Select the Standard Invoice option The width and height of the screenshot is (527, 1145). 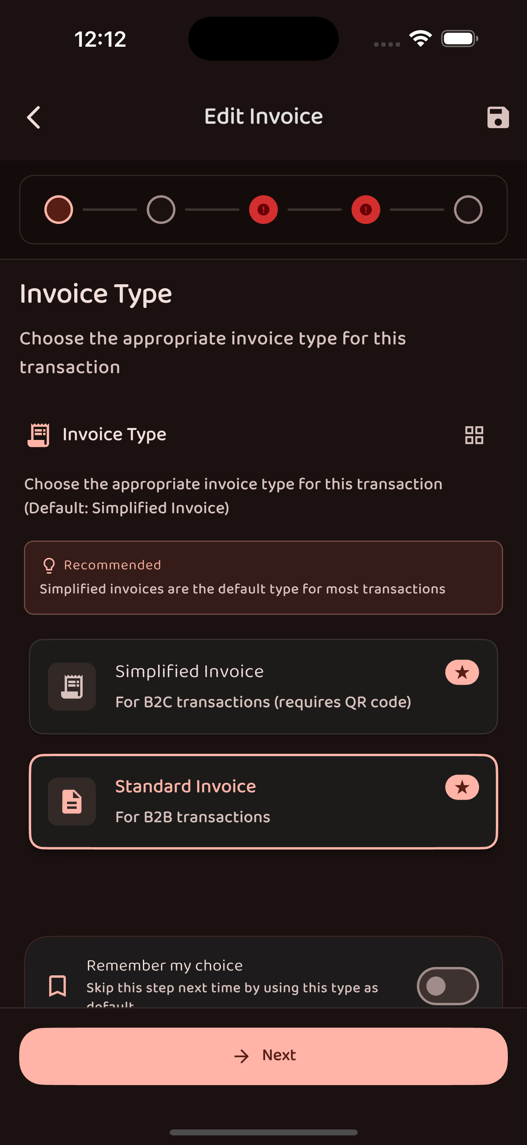click(x=263, y=801)
